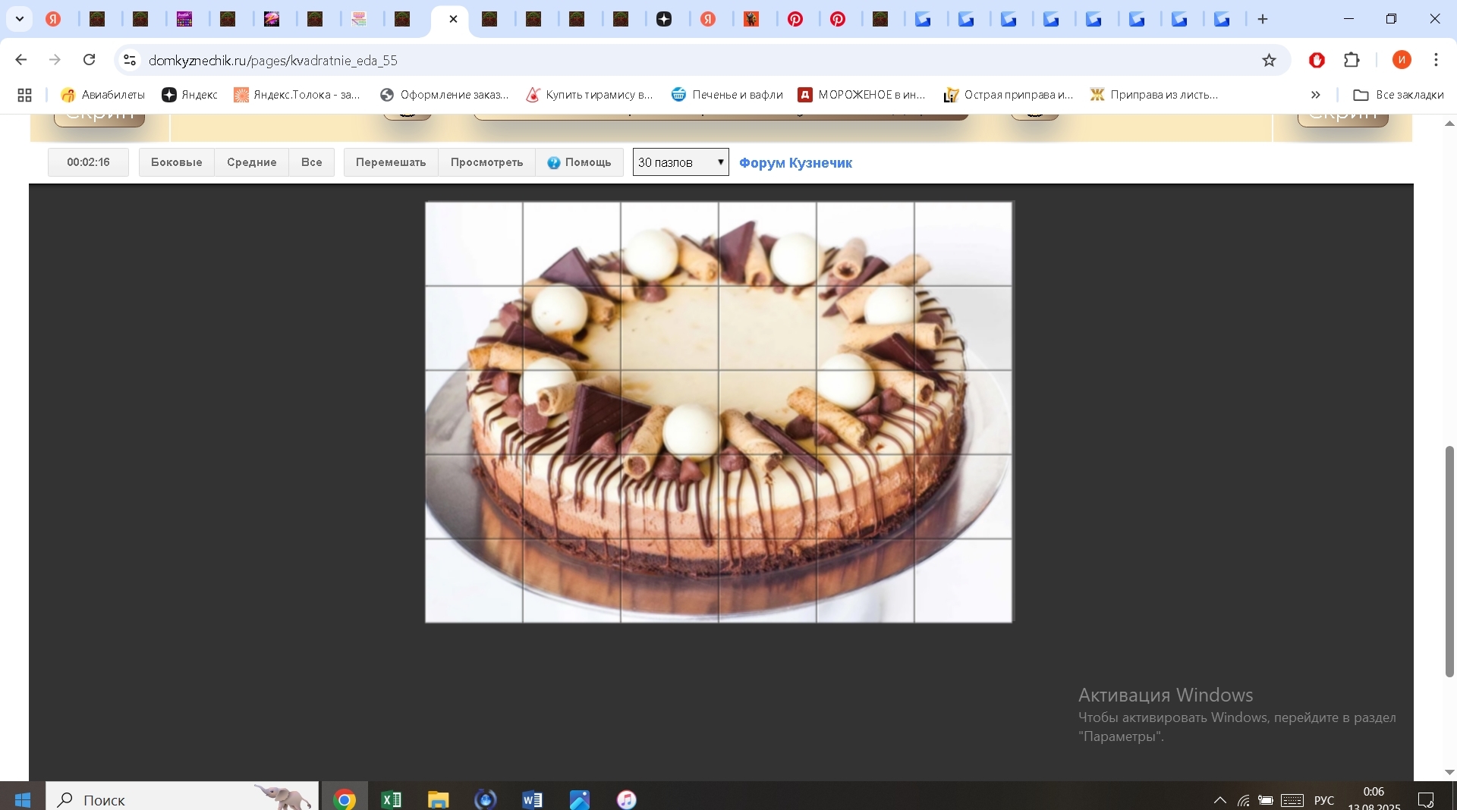Open the orange profile avatar
The height and width of the screenshot is (810, 1457).
1402,60
